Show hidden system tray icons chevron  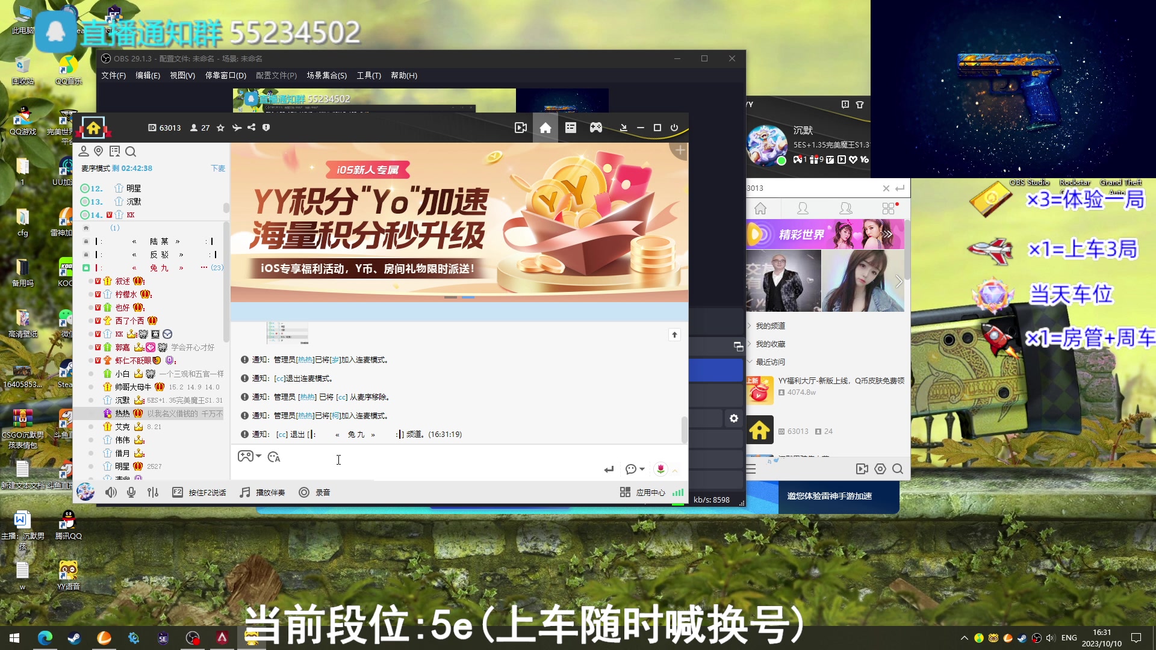[964, 638]
